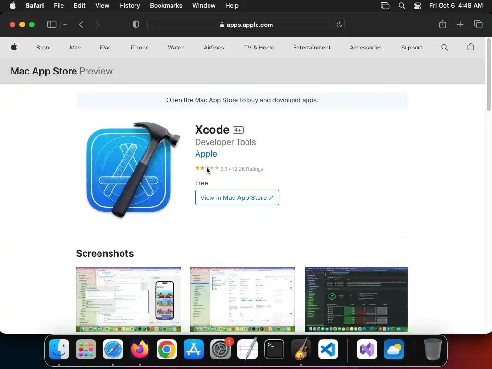The height and width of the screenshot is (369, 492).
Task: Open the App Store from the Dock
Action: (x=194, y=349)
